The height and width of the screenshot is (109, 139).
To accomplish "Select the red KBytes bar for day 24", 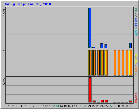I will pyautogui.click(x=102, y=101).
